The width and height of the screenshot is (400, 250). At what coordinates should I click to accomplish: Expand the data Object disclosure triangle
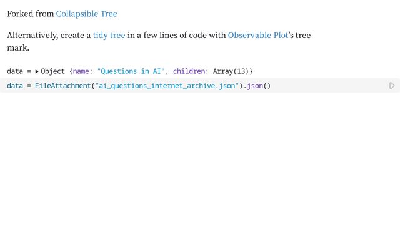[x=37, y=72]
